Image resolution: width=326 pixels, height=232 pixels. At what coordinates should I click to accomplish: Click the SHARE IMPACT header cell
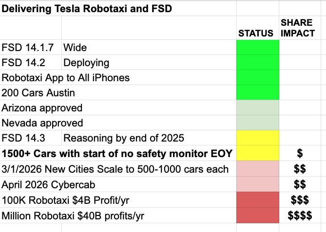[x=298, y=28]
